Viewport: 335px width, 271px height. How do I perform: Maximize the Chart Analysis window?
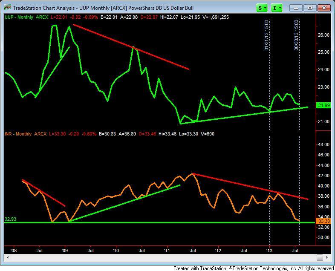click(x=310, y=8)
